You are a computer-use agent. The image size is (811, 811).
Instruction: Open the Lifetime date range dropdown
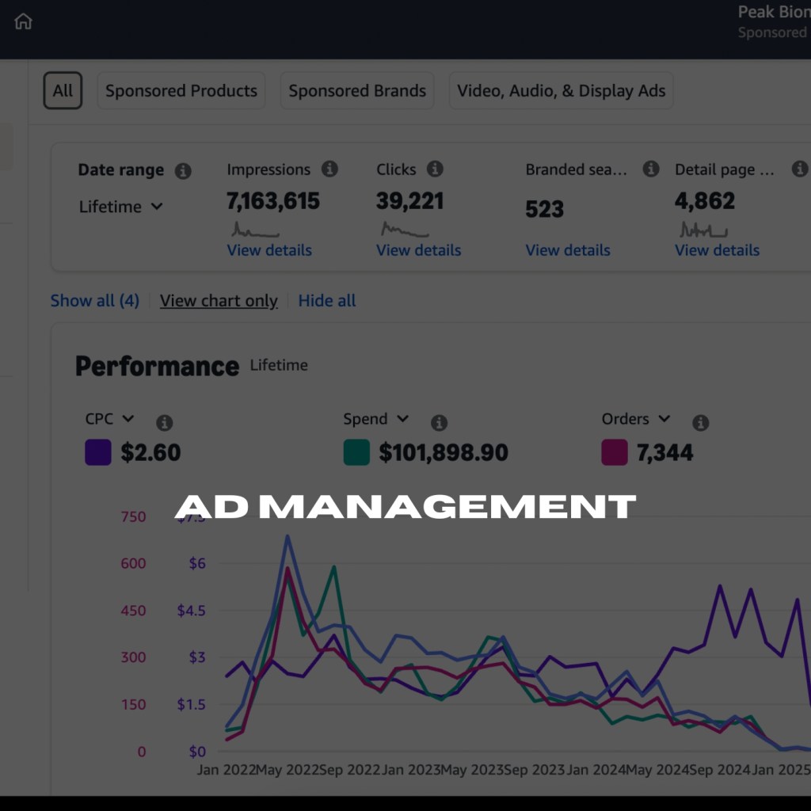pos(121,207)
